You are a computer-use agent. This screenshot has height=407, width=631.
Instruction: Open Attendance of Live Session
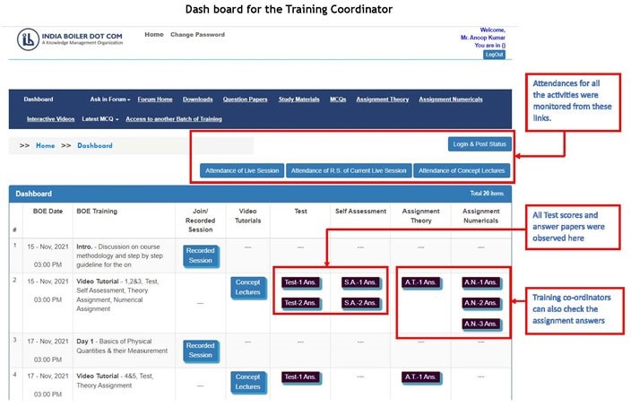click(x=242, y=170)
